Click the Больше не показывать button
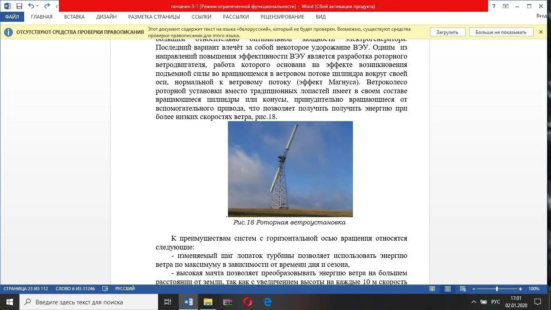The image size is (551, 310). pyautogui.click(x=501, y=32)
